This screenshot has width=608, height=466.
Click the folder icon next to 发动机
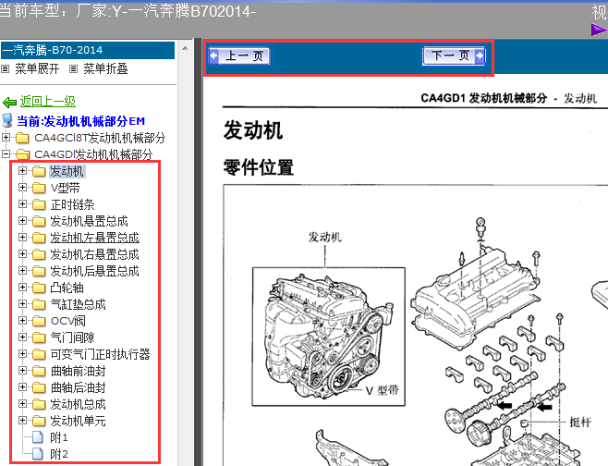(39, 171)
